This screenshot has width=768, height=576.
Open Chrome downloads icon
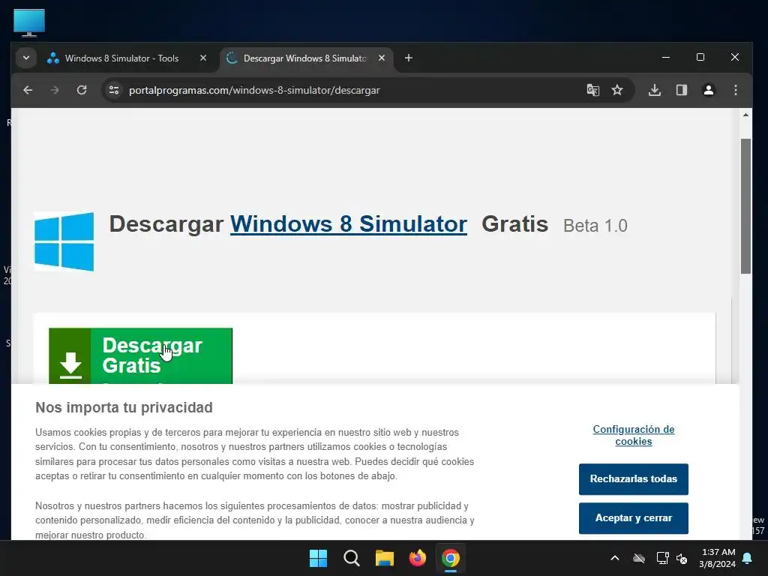click(654, 90)
